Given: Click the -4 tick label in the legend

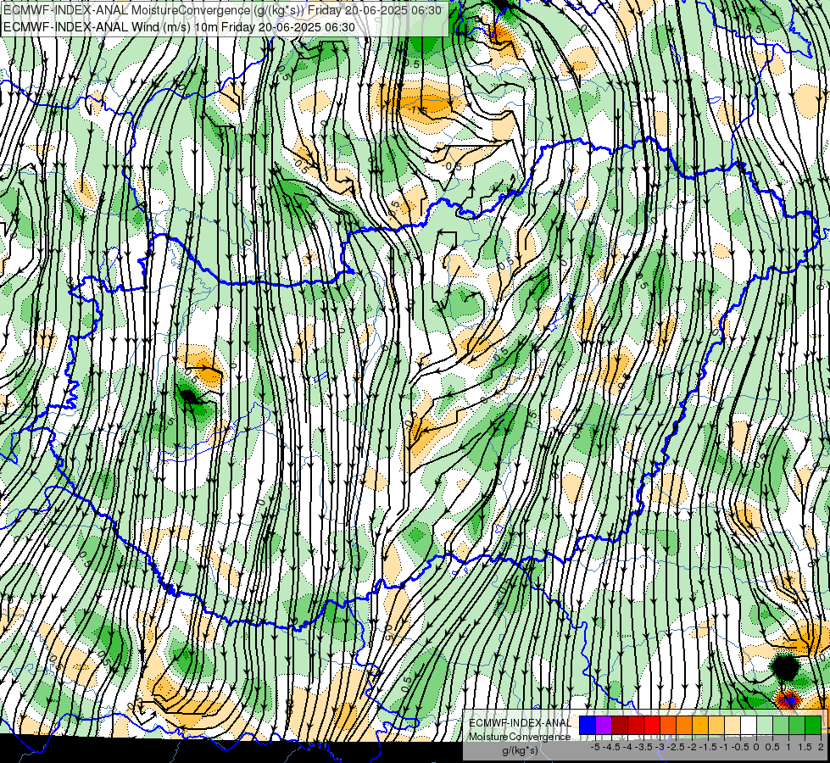Looking at the screenshot, I should coord(627,747).
